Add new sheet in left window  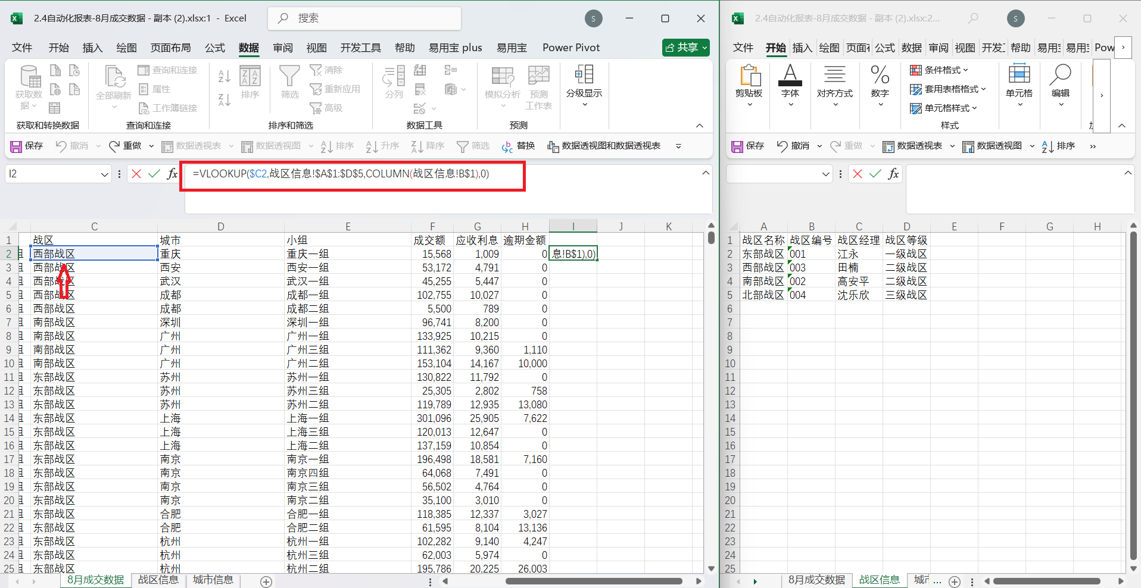pyautogui.click(x=266, y=581)
